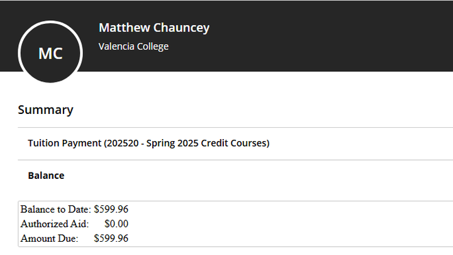Select the Spring 2025 Credit Courses text
This screenshot has height=255, width=453.
click(x=206, y=143)
